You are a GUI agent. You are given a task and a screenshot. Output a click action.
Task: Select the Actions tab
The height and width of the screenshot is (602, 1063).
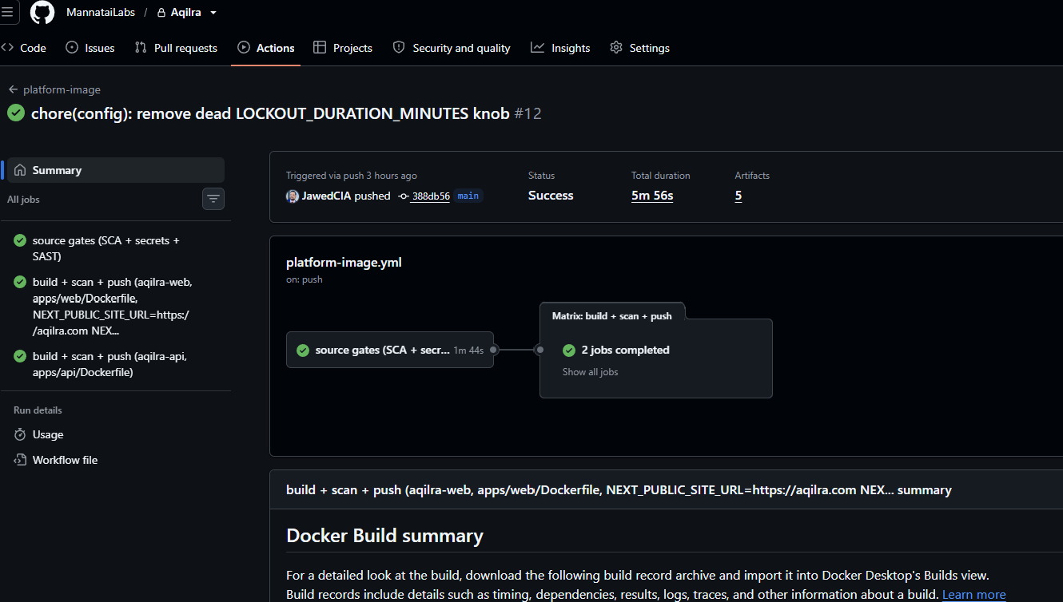(266, 48)
